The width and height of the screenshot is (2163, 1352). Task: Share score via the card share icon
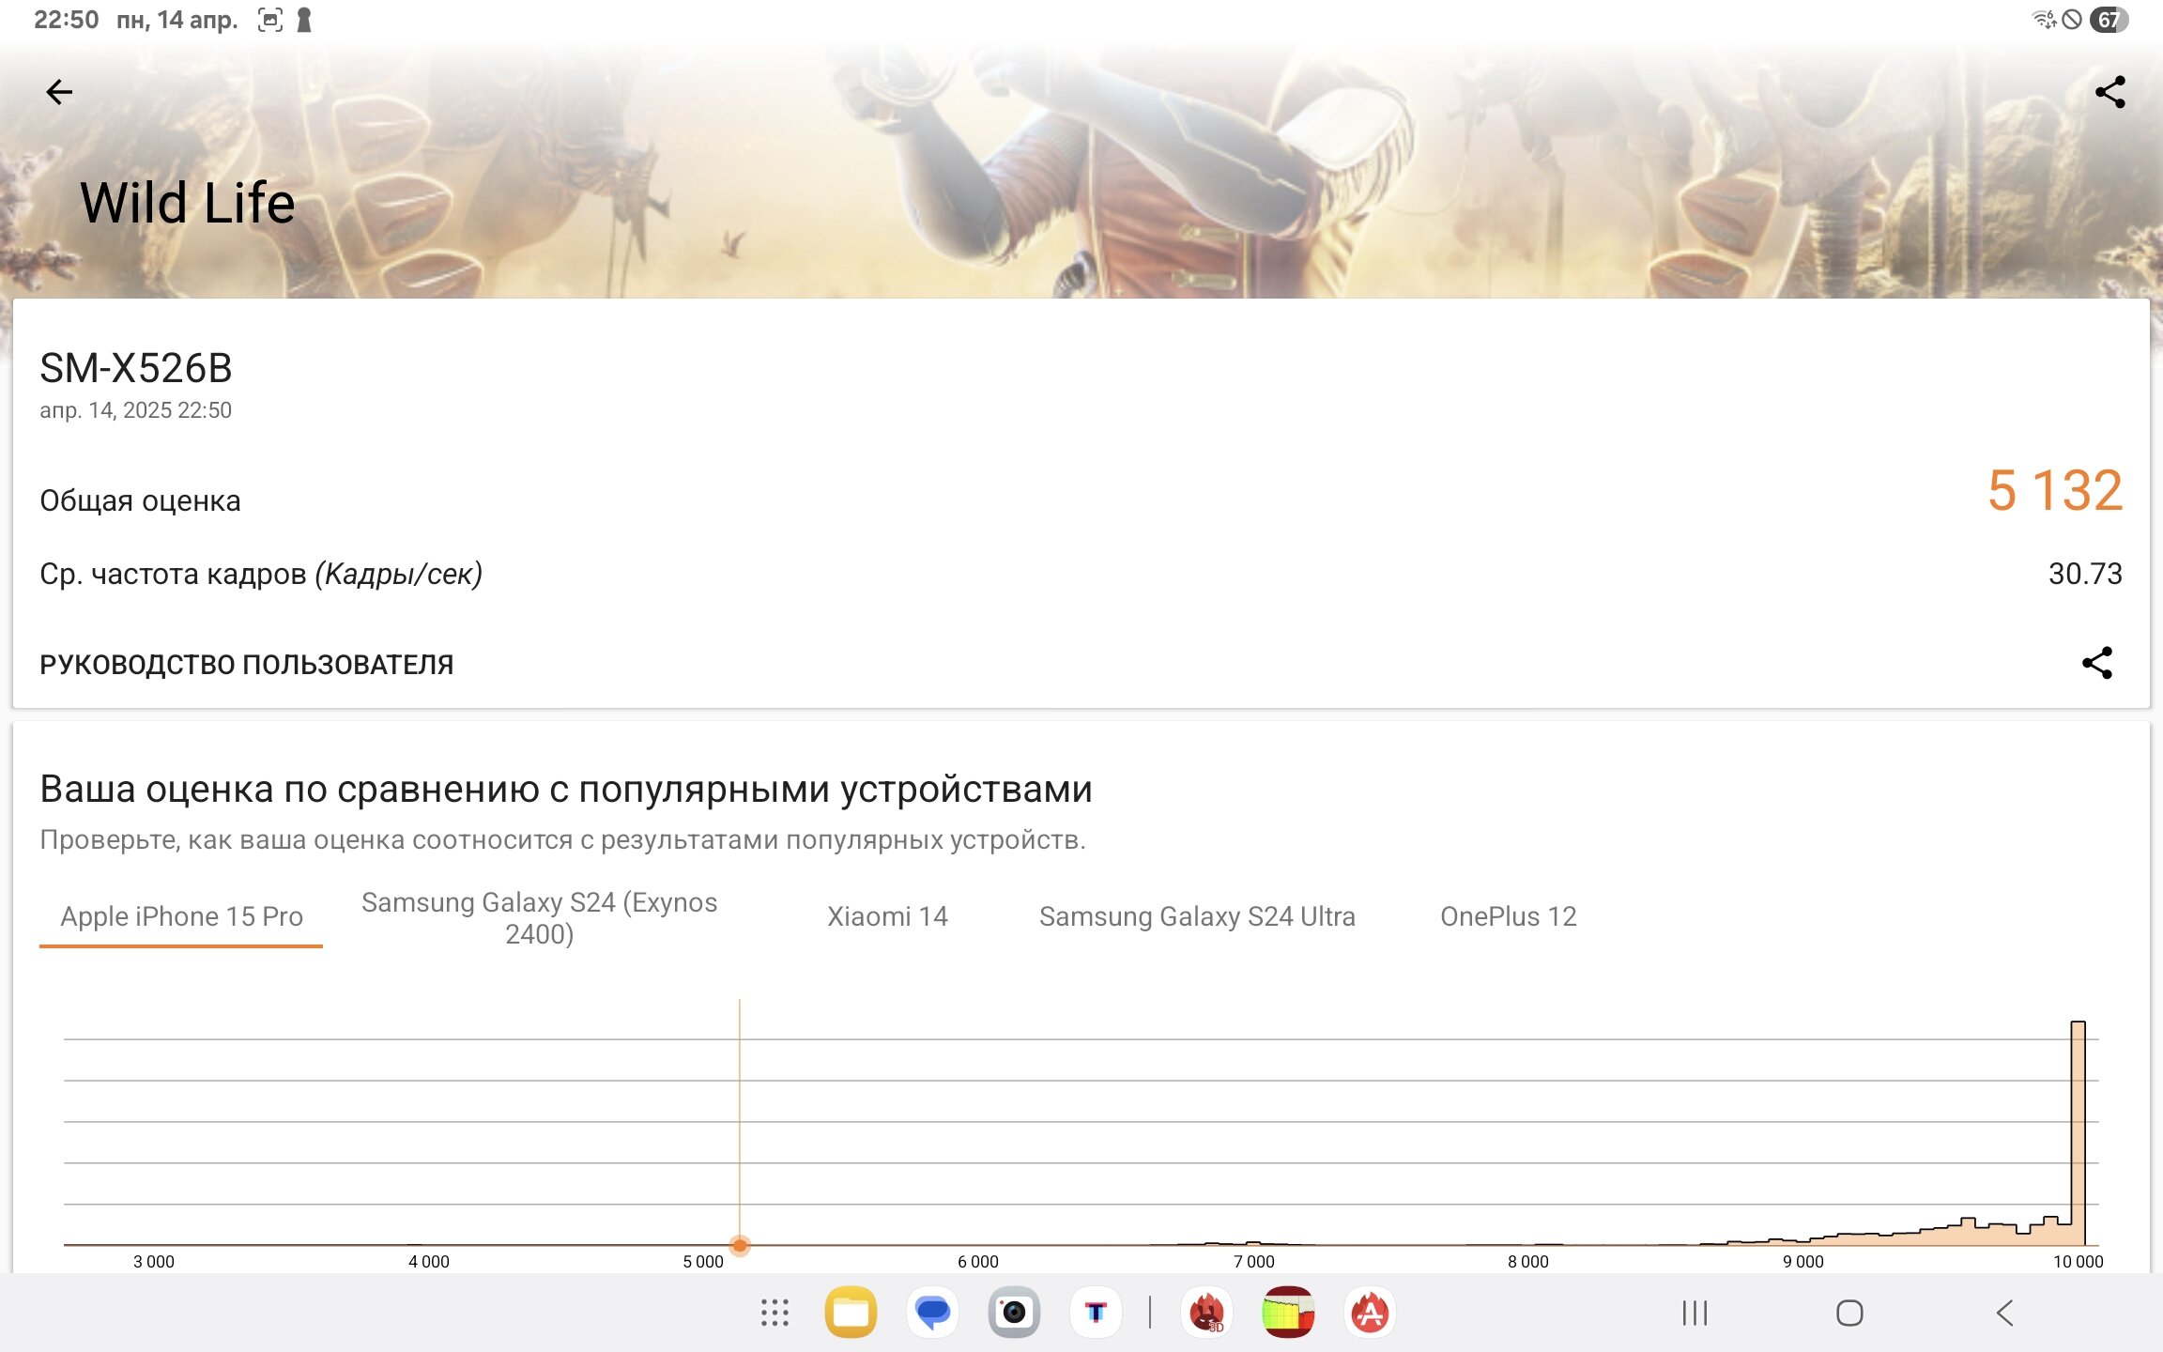click(2097, 663)
